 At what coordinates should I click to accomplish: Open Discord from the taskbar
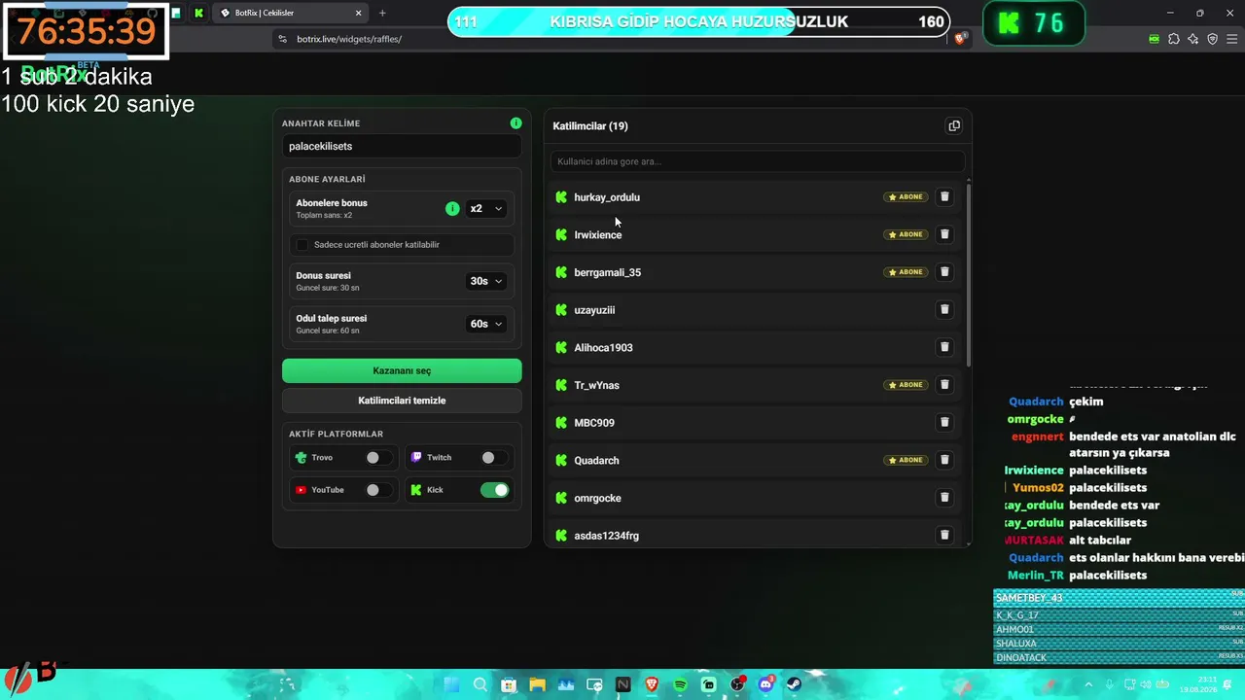[765, 684]
